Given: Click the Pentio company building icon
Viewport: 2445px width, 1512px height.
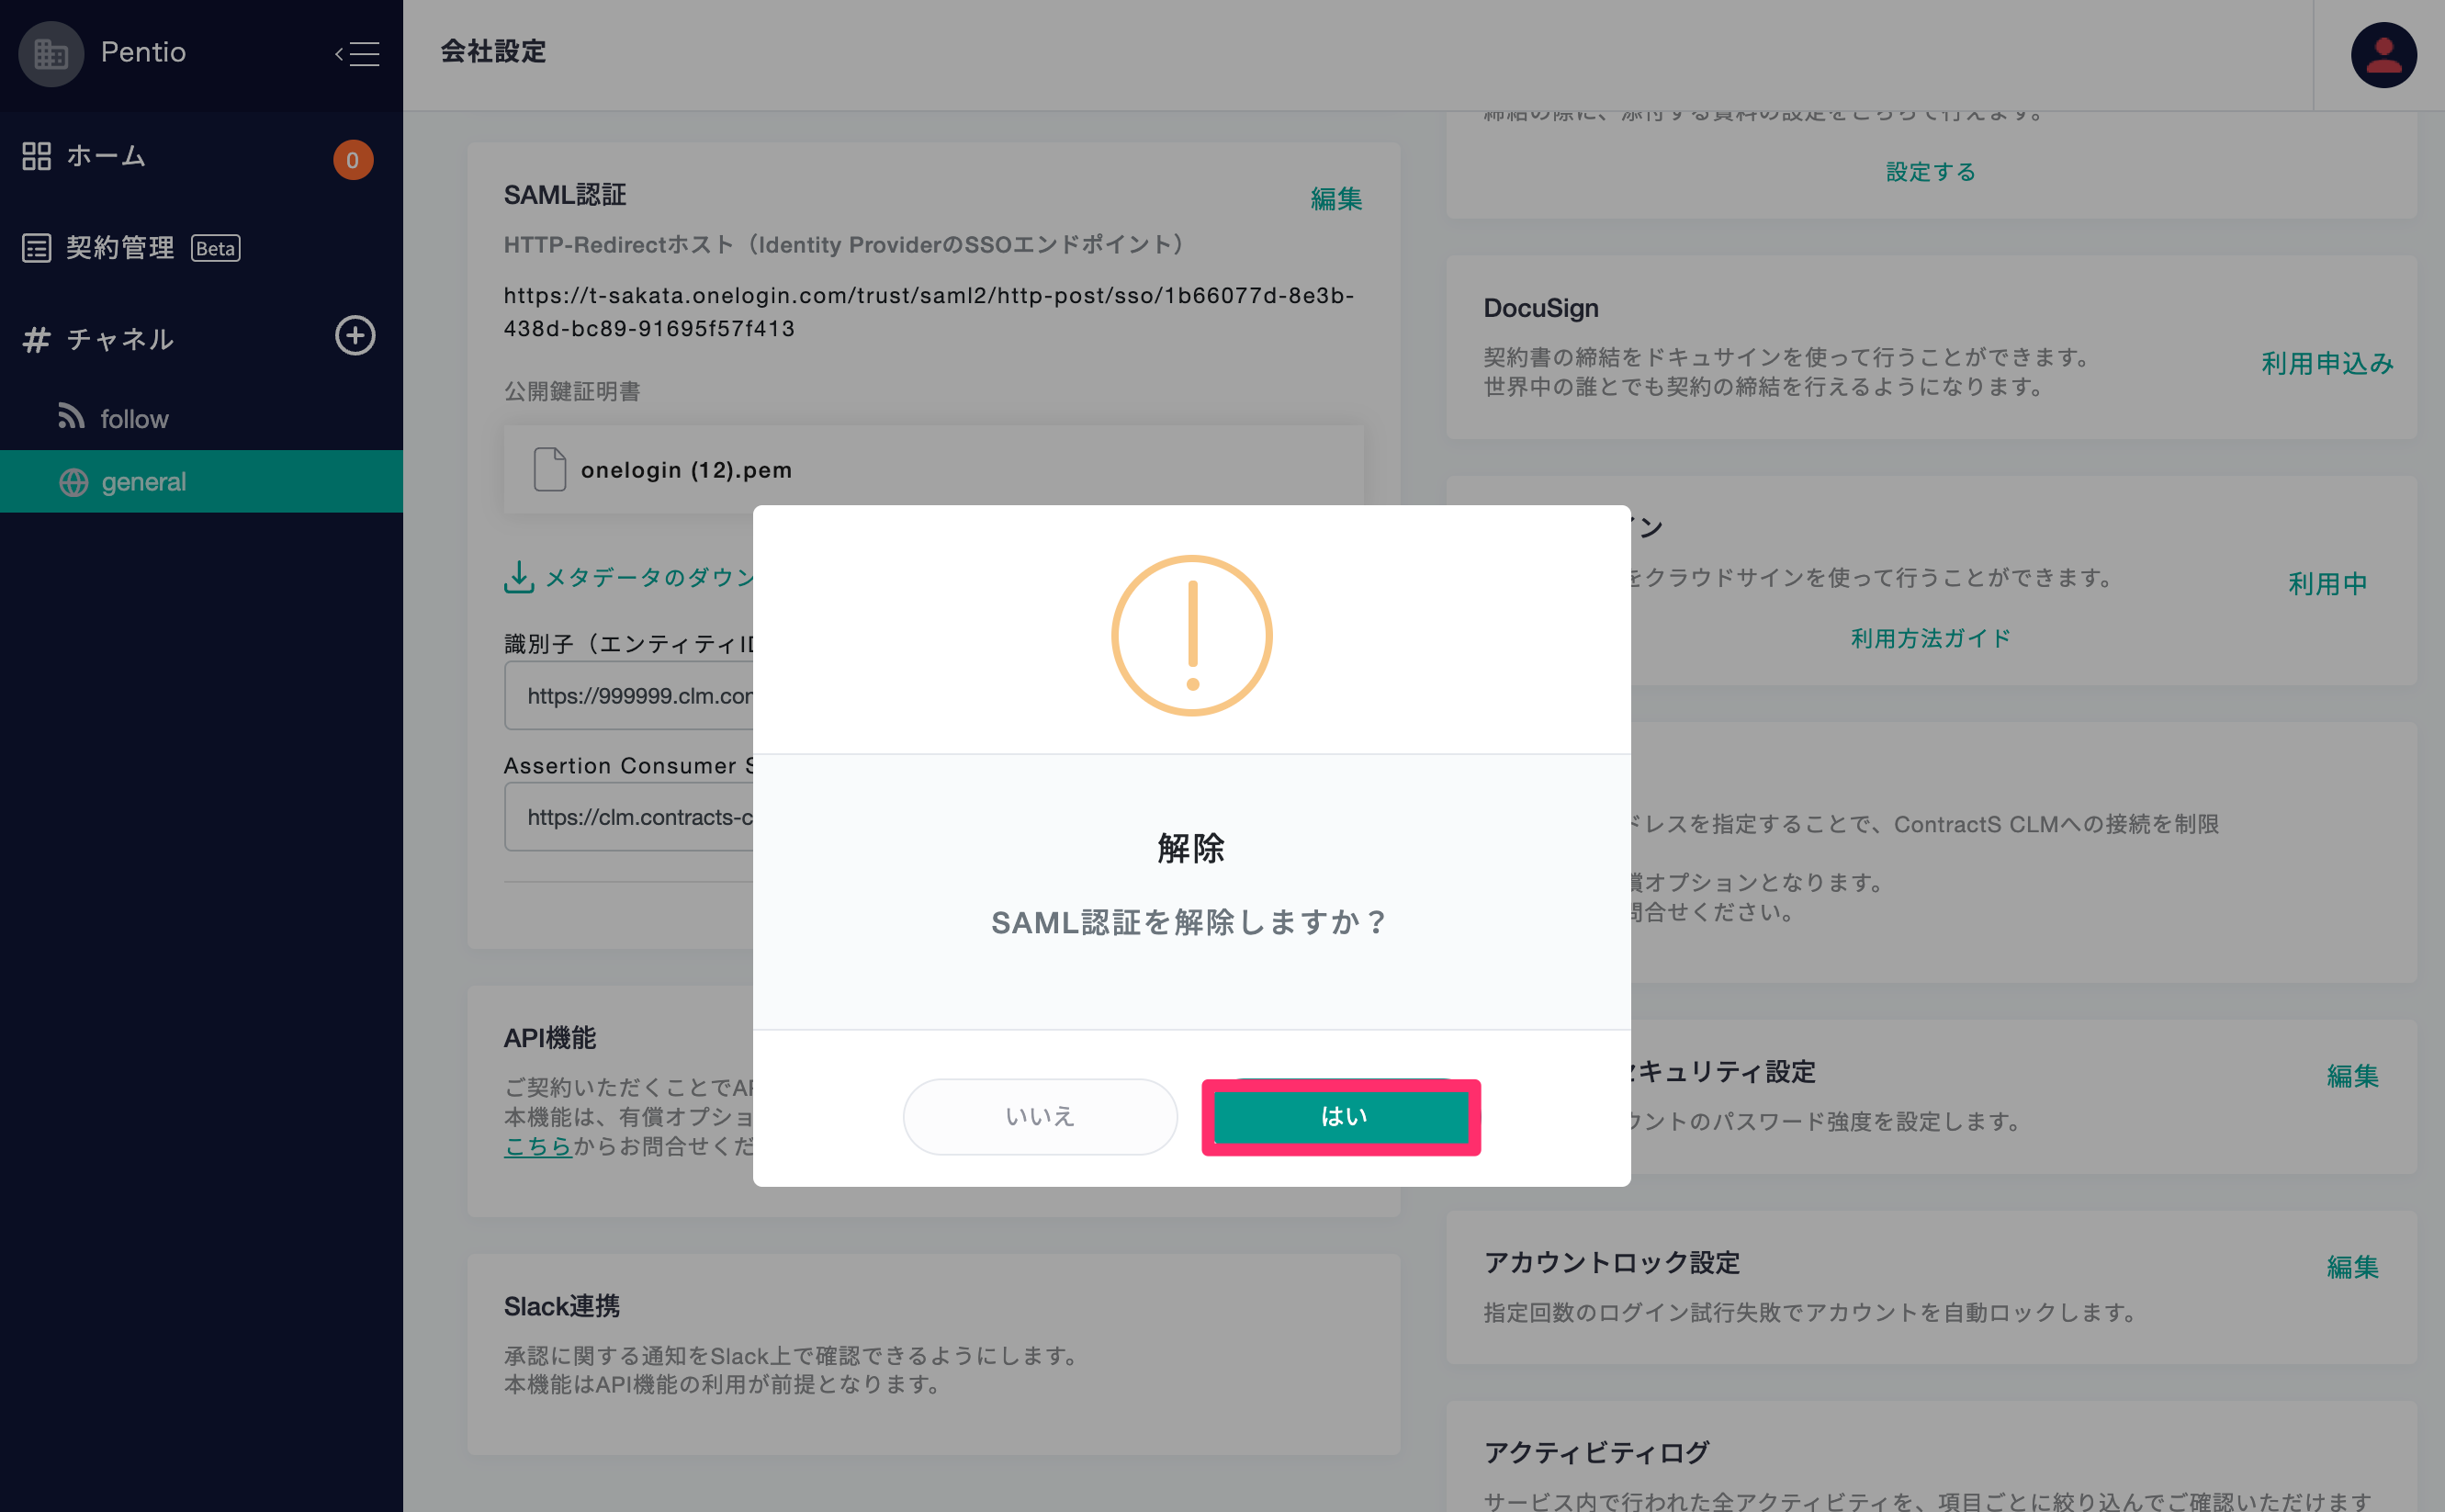Looking at the screenshot, I should (51, 53).
